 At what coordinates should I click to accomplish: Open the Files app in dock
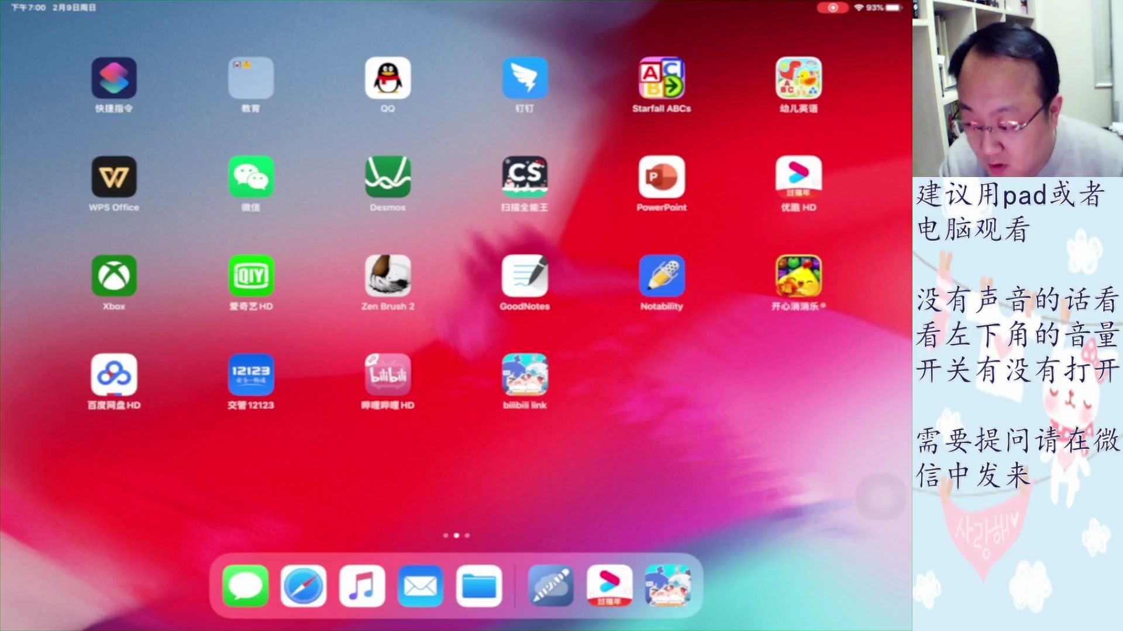pos(479,585)
